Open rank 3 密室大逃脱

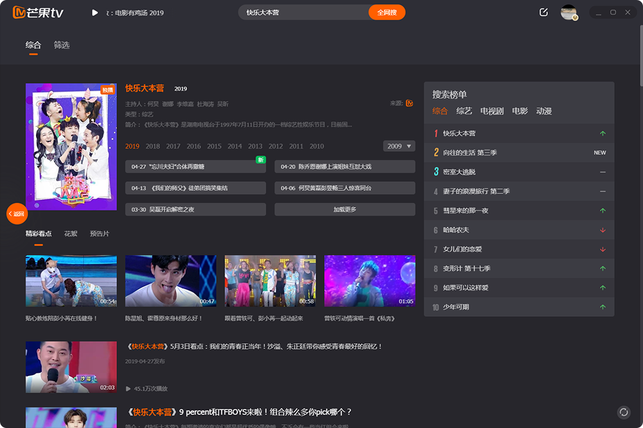tap(519, 172)
